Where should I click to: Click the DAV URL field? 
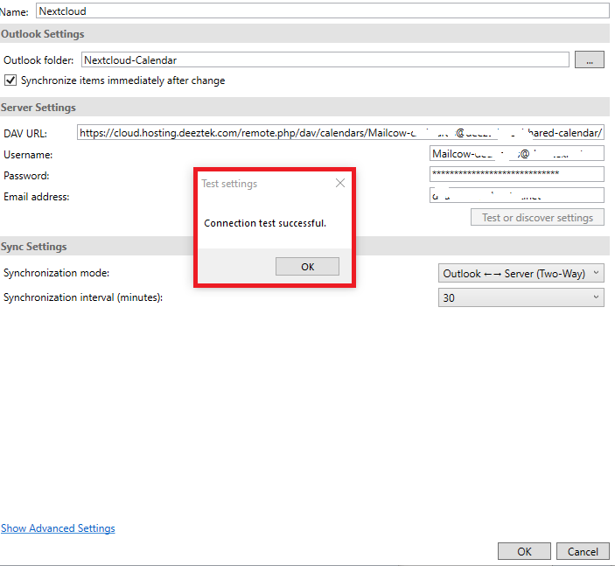(340, 133)
